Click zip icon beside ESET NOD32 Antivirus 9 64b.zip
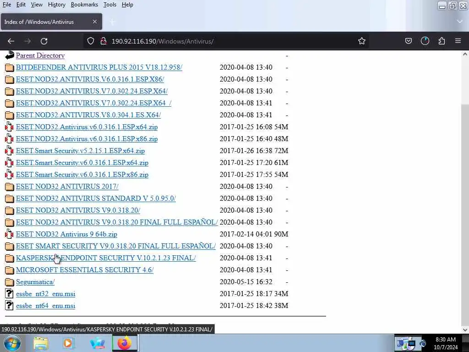 pos(9,234)
